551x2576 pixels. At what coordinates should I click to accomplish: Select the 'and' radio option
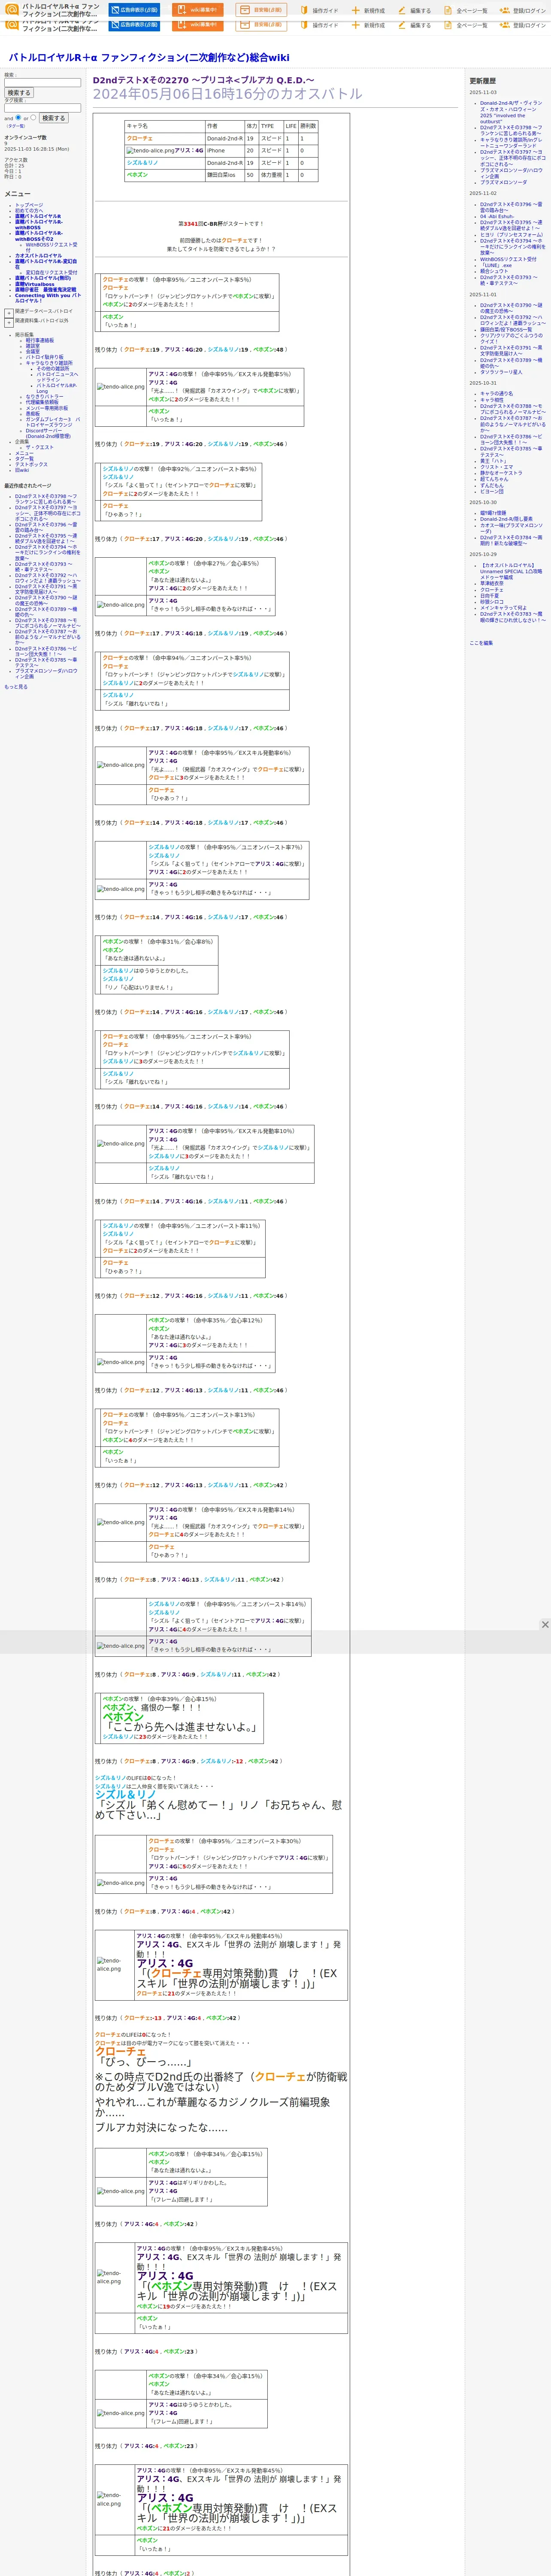pos(18,118)
